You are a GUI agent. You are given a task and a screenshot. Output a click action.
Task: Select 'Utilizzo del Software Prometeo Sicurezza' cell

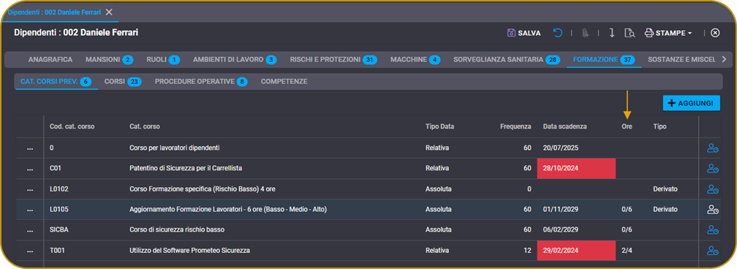click(x=189, y=251)
